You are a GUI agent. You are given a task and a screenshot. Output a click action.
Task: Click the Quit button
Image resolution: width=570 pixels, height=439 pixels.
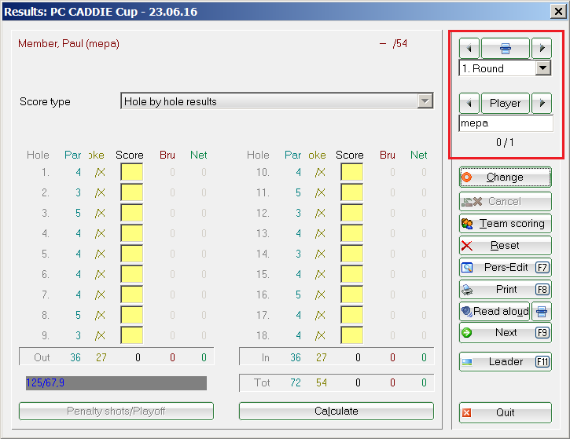[x=506, y=412]
